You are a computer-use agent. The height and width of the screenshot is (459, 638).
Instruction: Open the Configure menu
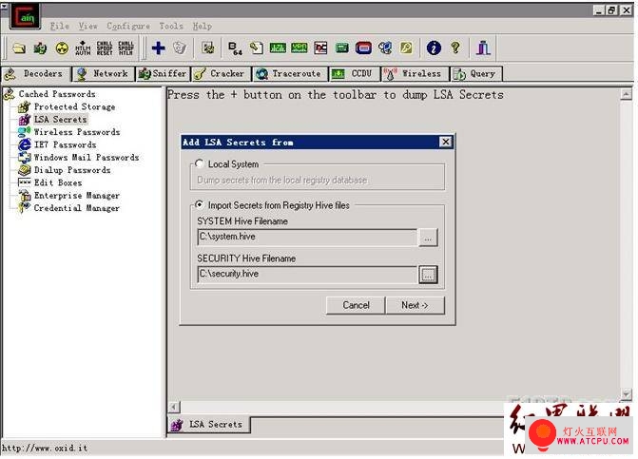tap(128, 27)
